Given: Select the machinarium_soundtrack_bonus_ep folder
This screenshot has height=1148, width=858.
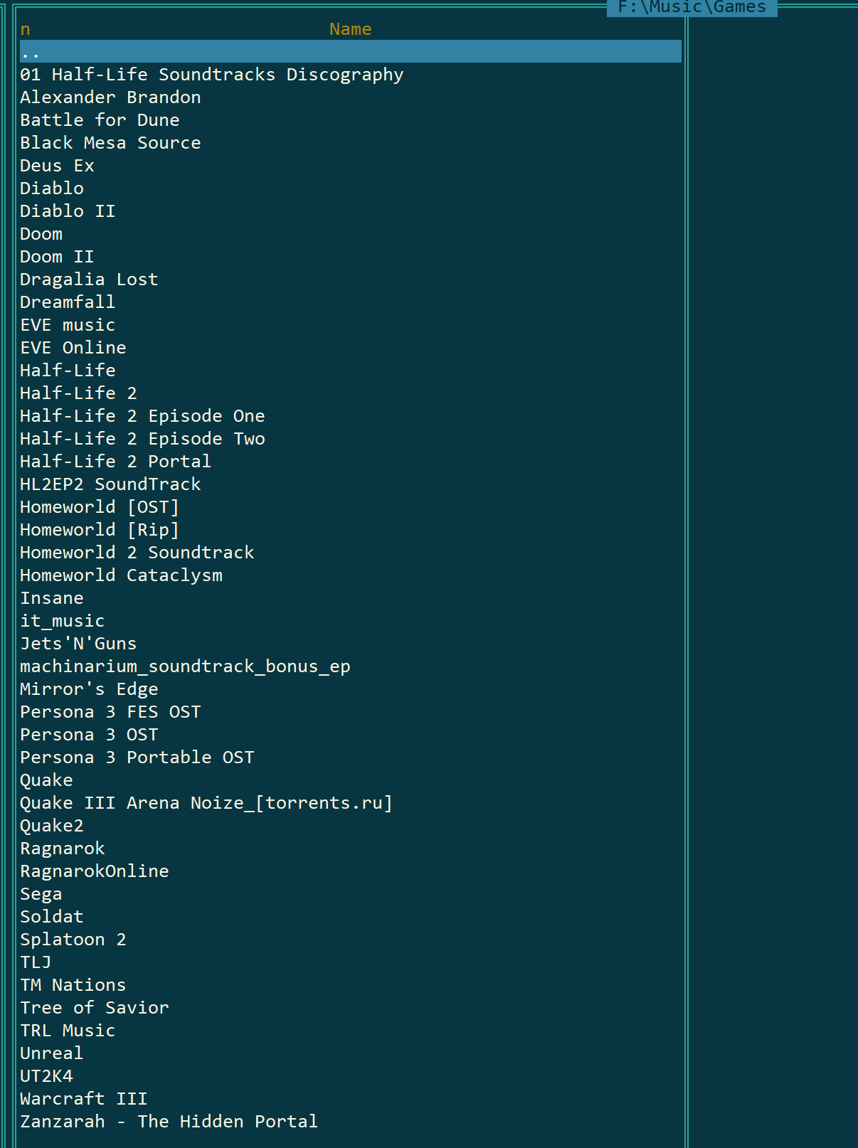Looking at the screenshot, I should click(x=185, y=666).
